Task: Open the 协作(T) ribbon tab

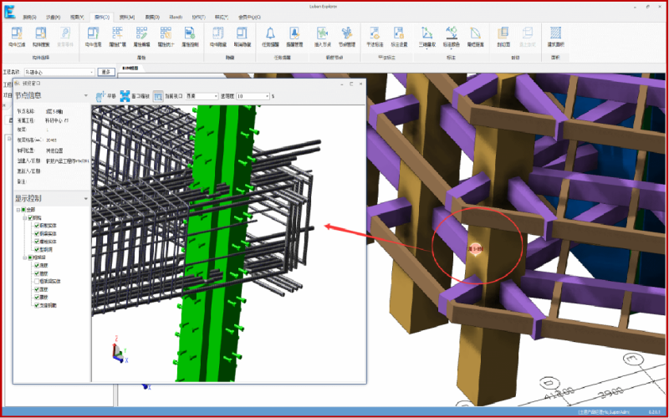Action: [x=199, y=18]
